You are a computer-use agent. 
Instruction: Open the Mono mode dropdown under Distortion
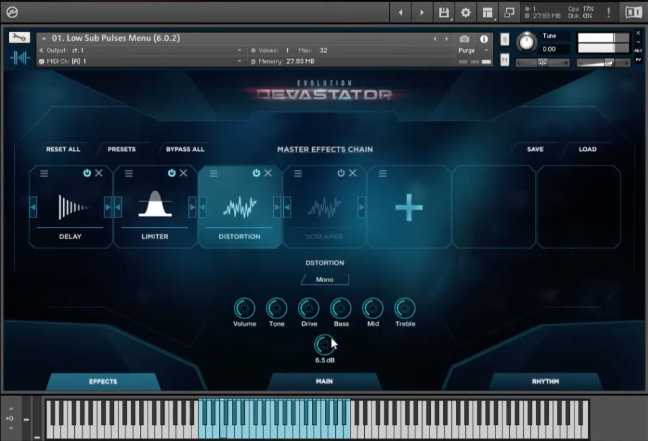click(x=324, y=279)
